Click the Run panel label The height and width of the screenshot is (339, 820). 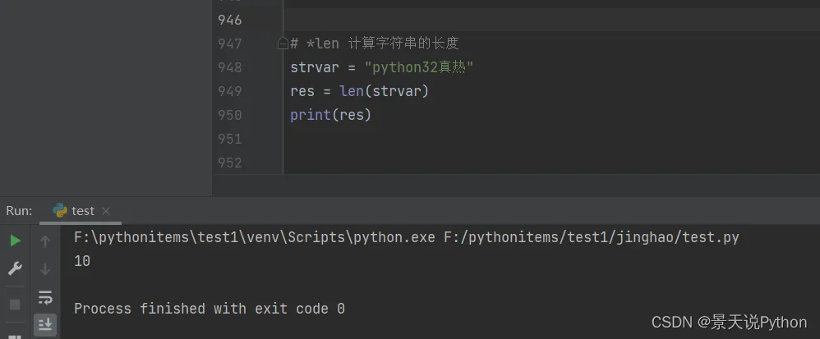19,211
